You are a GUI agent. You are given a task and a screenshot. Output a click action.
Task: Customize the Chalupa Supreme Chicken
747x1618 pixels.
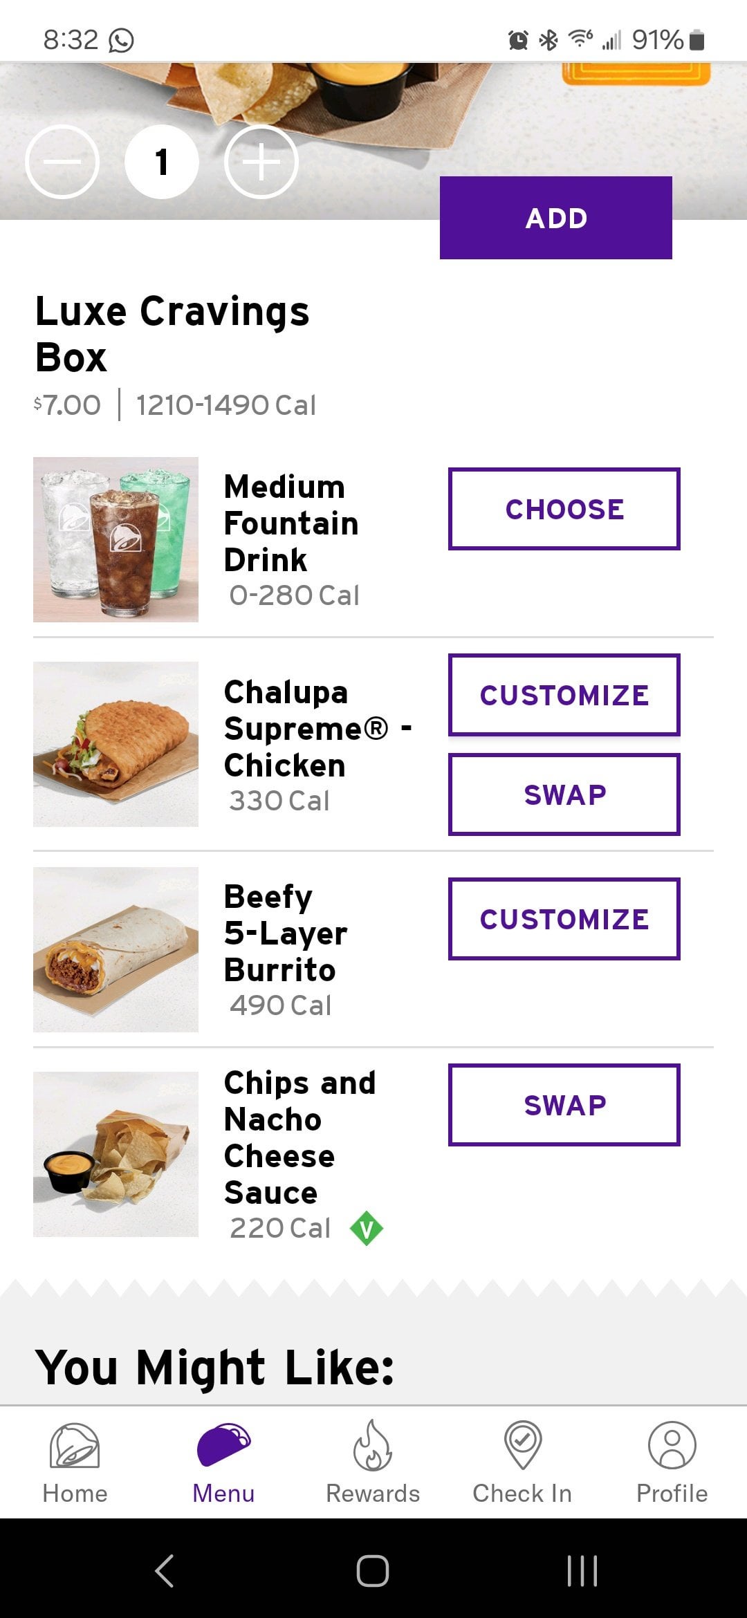click(564, 695)
